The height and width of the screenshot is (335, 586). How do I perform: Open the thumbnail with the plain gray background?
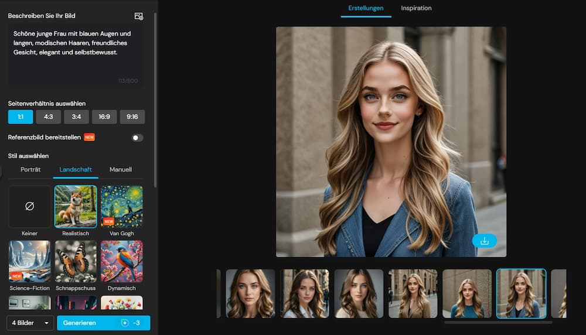pyautogui.click(x=359, y=293)
